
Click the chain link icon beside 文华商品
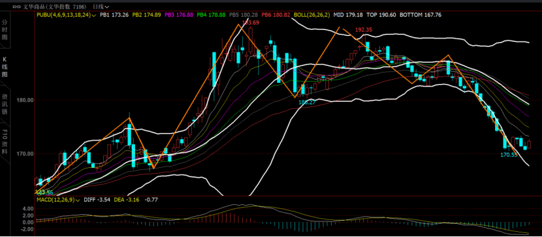tap(17, 7)
